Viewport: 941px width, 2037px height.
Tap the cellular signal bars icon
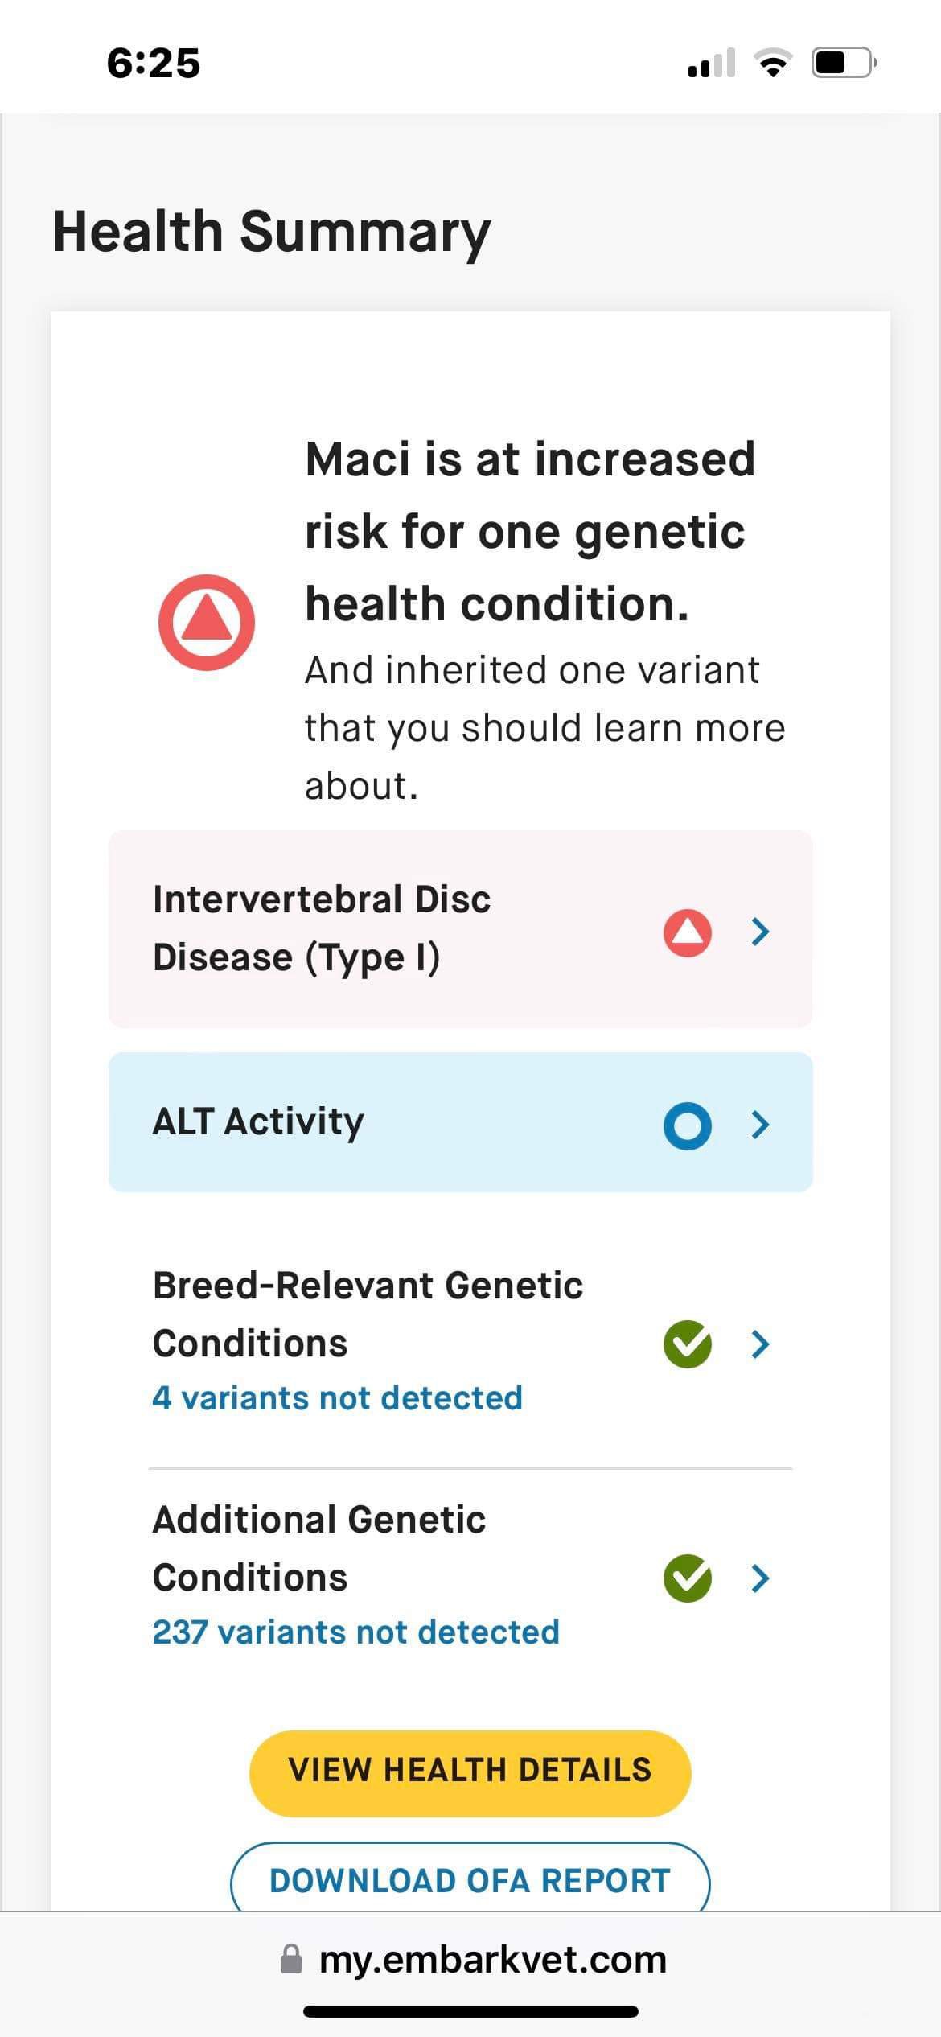pos(712,63)
